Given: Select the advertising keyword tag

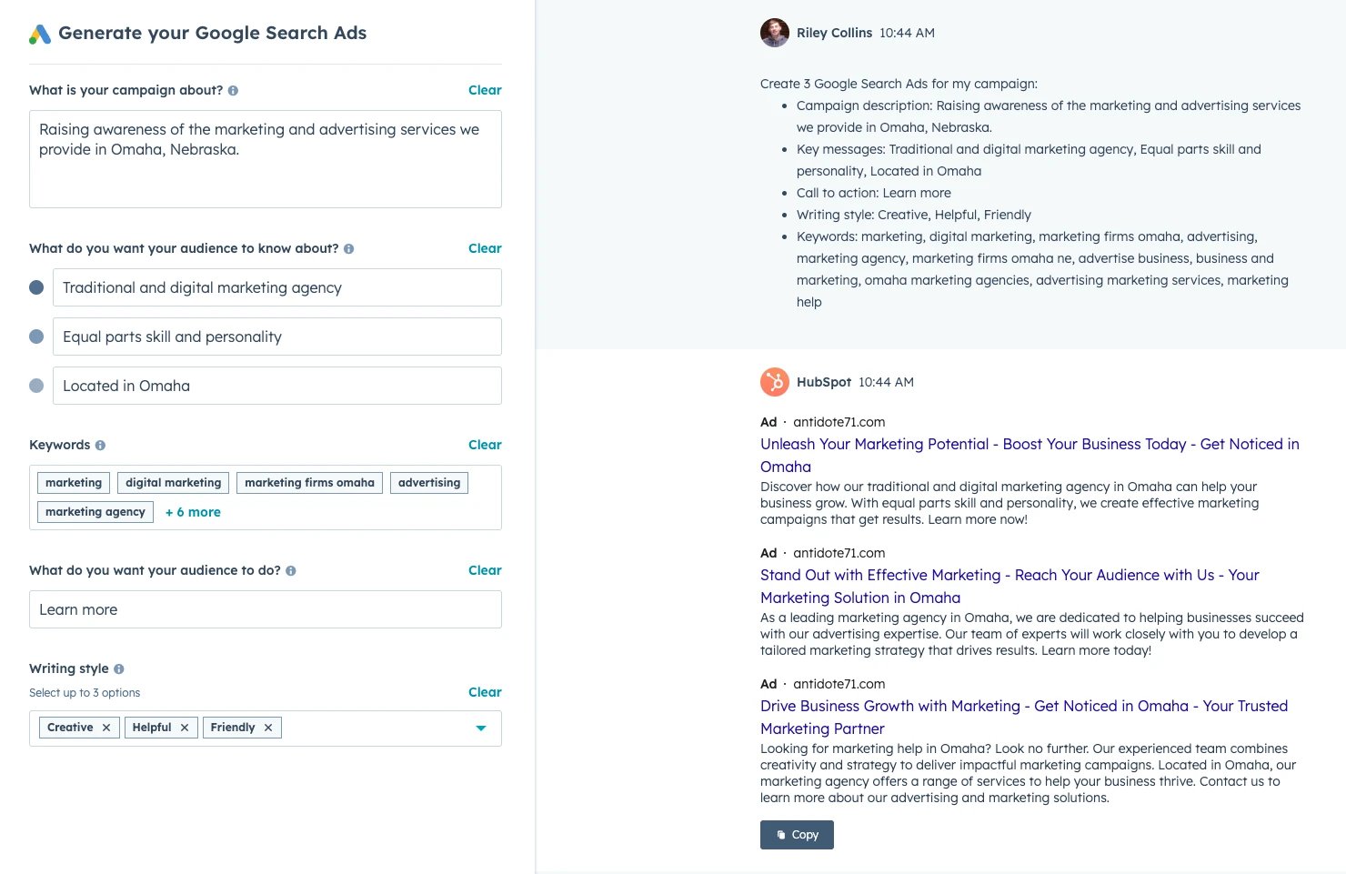Looking at the screenshot, I should click(x=429, y=483).
